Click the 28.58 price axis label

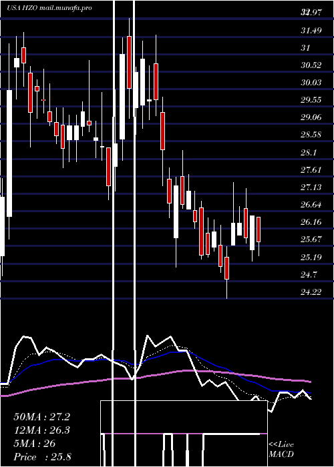click(x=311, y=135)
